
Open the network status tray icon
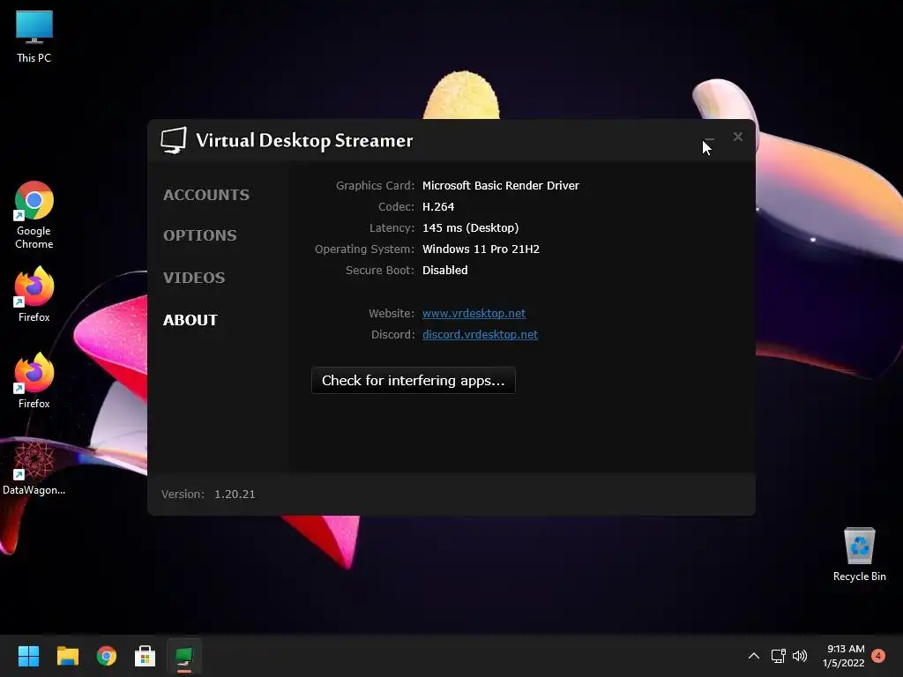click(x=778, y=656)
